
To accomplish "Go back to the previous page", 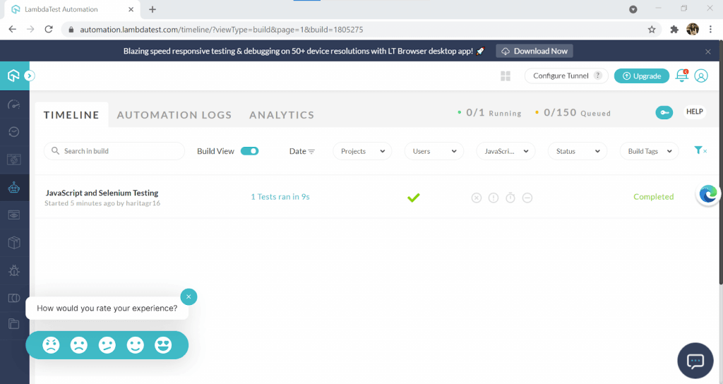I will (13, 30).
